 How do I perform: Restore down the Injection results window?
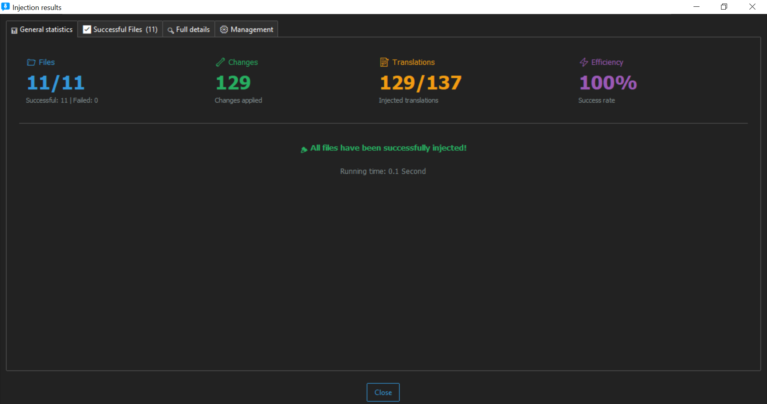tap(724, 7)
